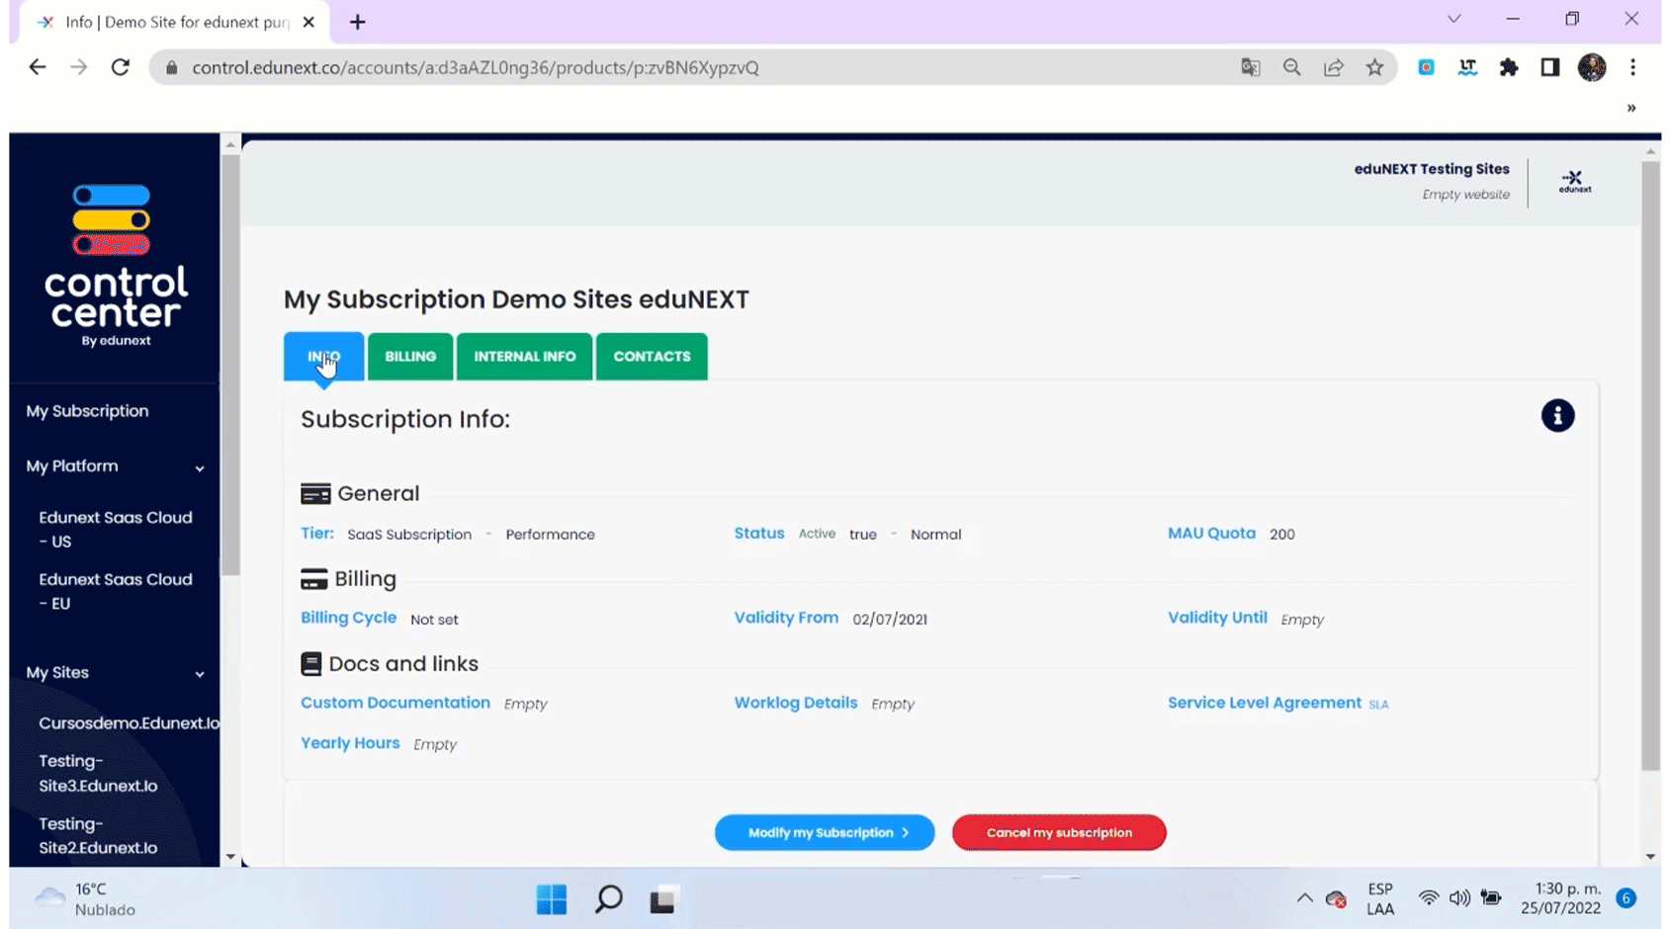The width and height of the screenshot is (1671, 929).
Task: Open the clock and date in the taskbar
Action: coord(1560,898)
